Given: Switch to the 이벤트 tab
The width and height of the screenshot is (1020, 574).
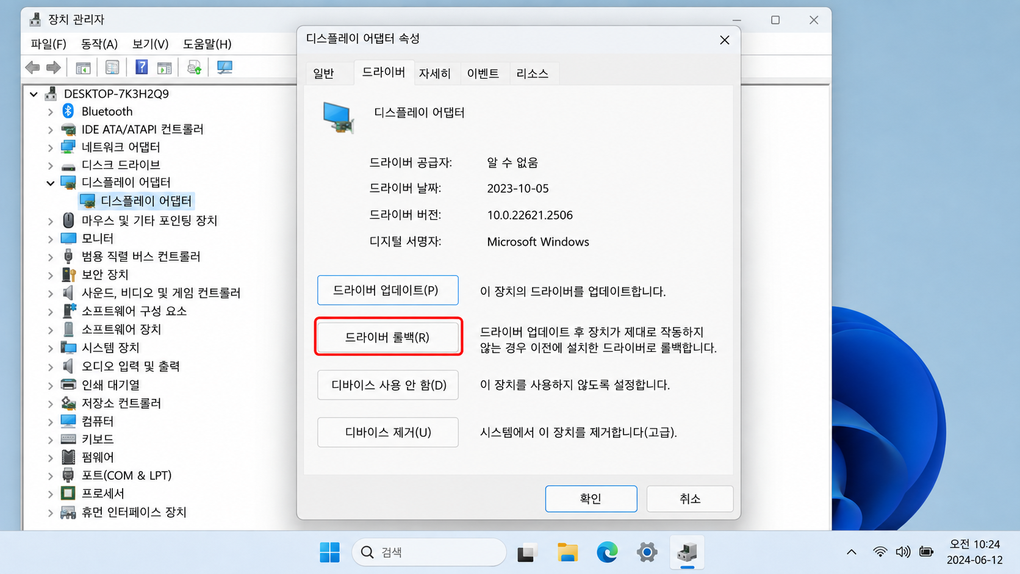Looking at the screenshot, I should click(x=483, y=73).
